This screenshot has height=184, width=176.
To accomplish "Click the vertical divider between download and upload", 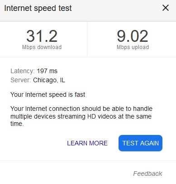I will tap(87, 39).
